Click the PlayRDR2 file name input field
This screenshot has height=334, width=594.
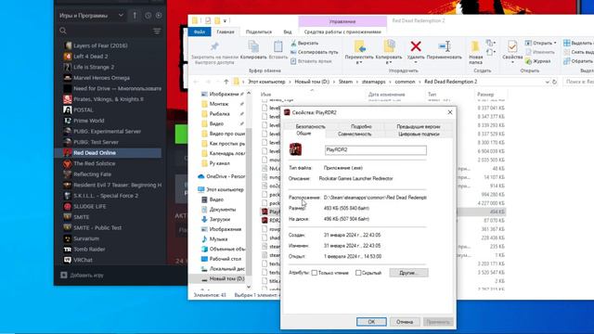click(375, 150)
